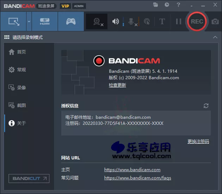Screen dimensions: 222x194
Task: Close the Bandicam window
Action: (215, 5)
